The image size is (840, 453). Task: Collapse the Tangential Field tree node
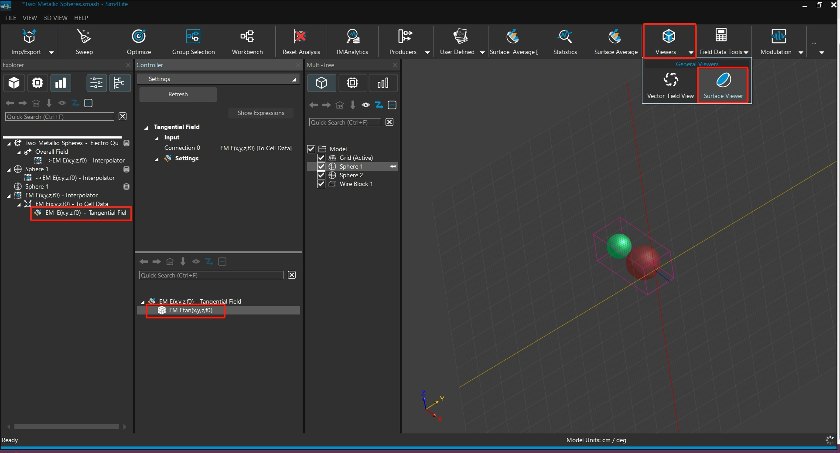point(146,128)
